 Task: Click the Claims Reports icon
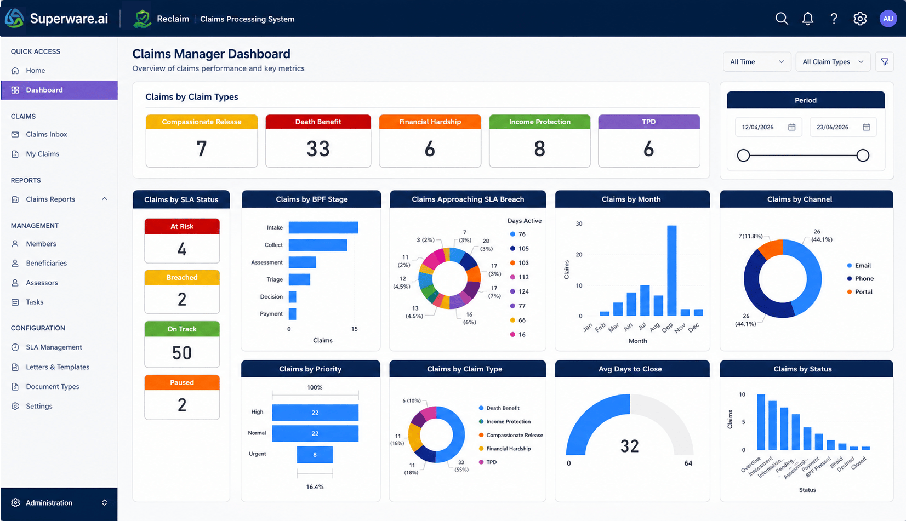pos(15,199)
